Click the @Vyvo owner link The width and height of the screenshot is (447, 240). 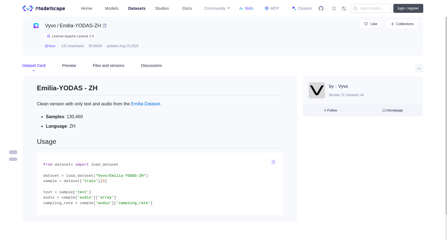pyautogui.click(x=50, y=46)
